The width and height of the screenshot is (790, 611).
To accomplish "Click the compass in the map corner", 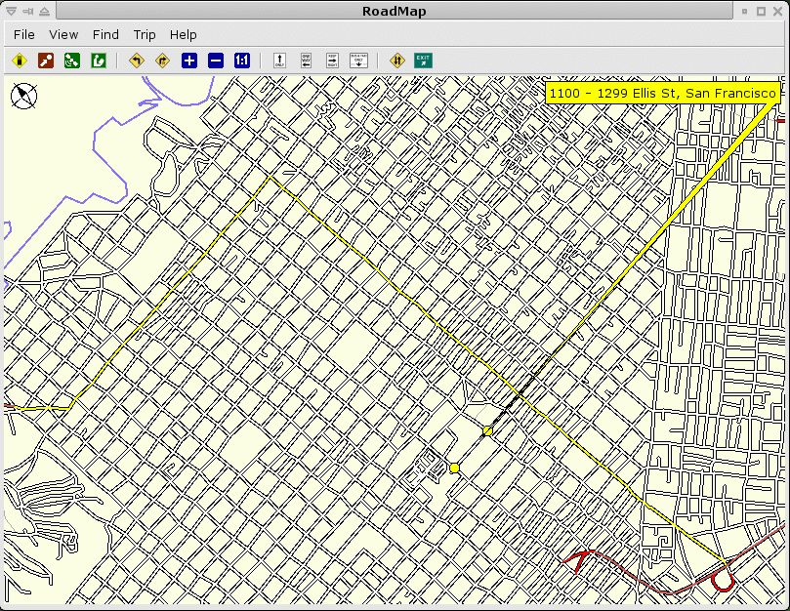I will point(23,96).
